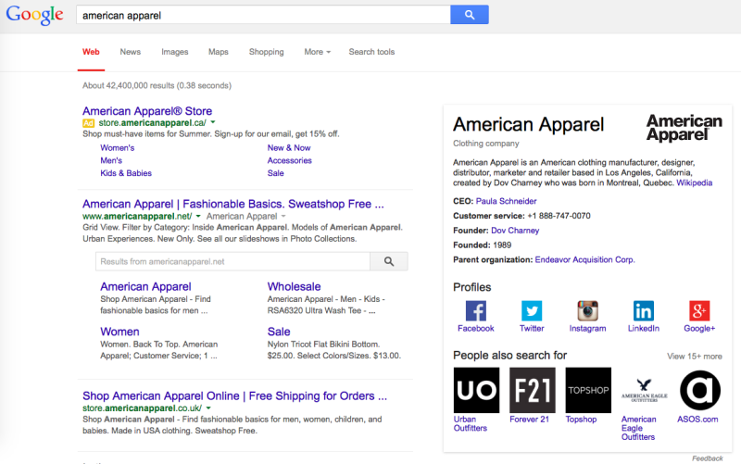Click the Google logo
This screenshot has width=741, height=464.
coord(34,15)
